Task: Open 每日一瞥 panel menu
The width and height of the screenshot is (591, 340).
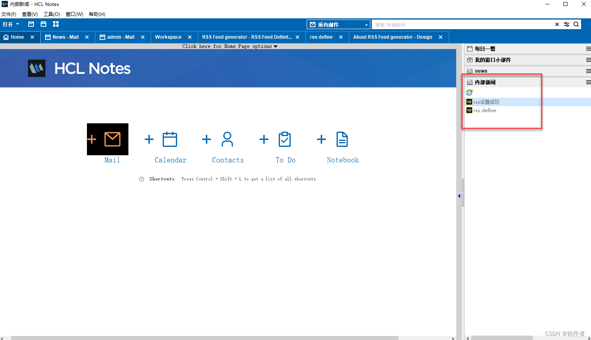Action: [x=588, y=49]
